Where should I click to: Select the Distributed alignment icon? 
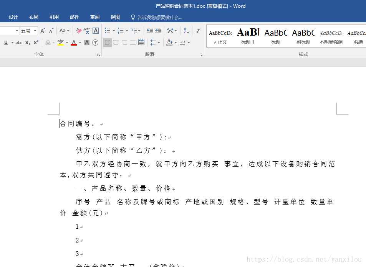coord(141,42)
